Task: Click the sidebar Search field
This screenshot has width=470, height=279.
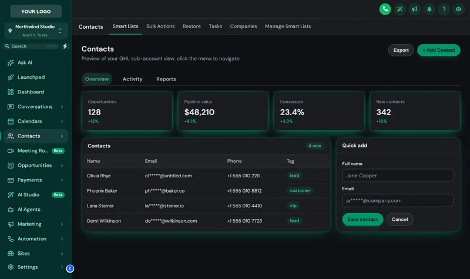Action: coord(31,46)
